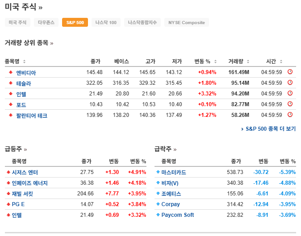The width and height of the screenshot is (301, 236).
Task: Click 시저스 엔터 change percent +4.91%
Action: (x=137, y=172)
